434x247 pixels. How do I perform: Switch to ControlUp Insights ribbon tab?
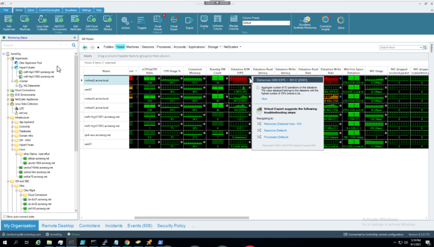[49, 10]
